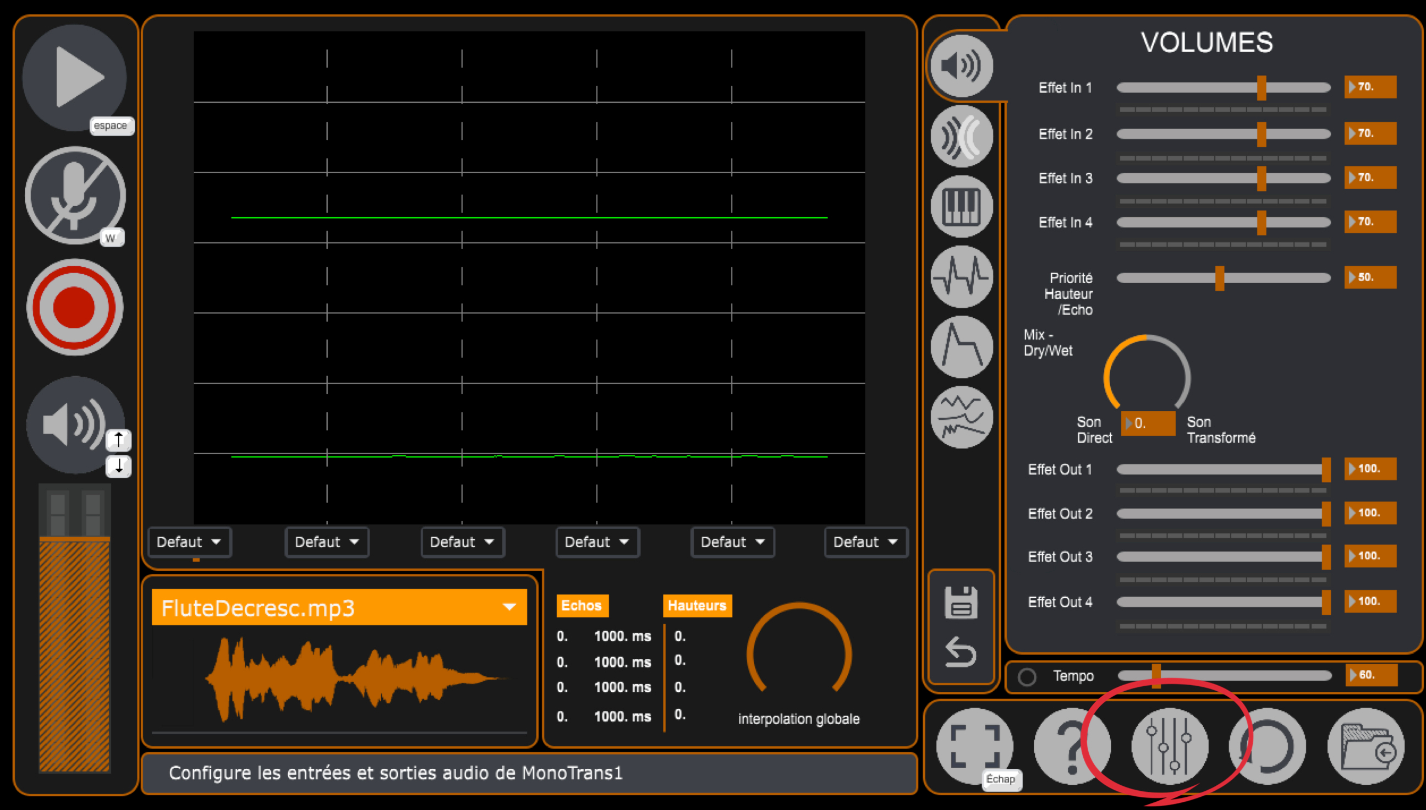Click the Effet Out 3 value 100
The height and width of the screenshot is (810, 1426).
pyautogui.click(x=1370, y=556)
